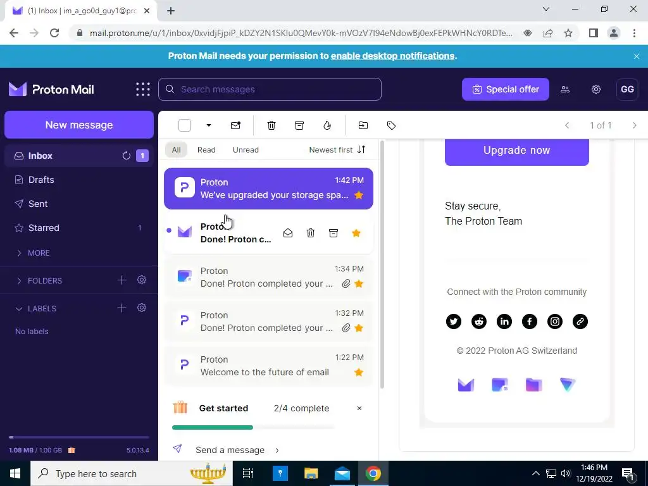Add a new folder with plus icon
648x486 pixels.
(x=121, y=280)
